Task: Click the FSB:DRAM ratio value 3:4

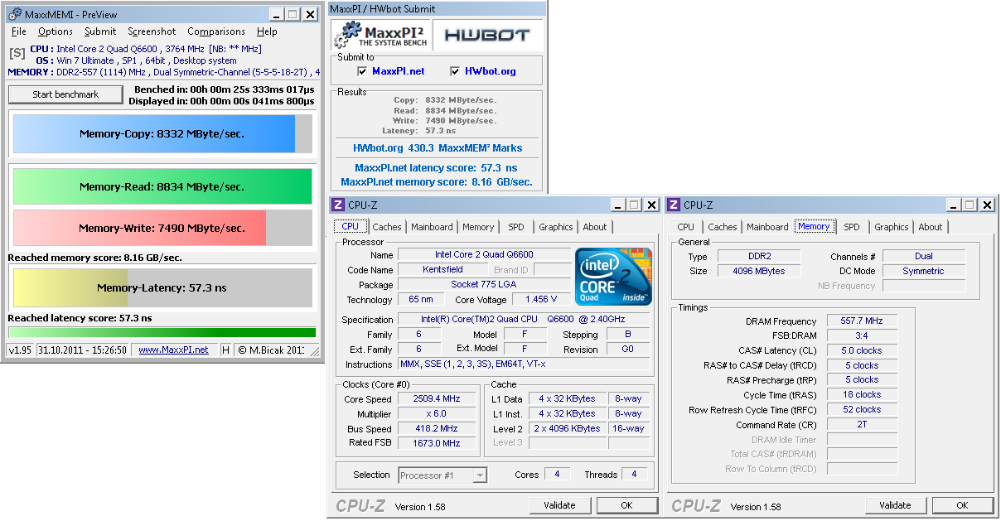Action: (862, 336)
